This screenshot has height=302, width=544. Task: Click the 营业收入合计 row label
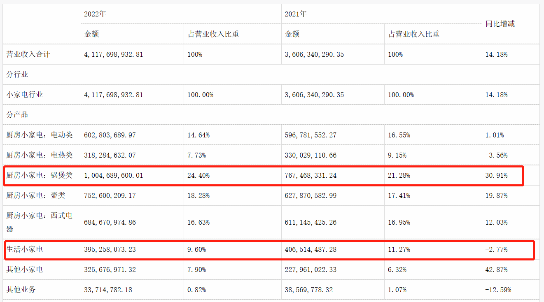(28, 54)
